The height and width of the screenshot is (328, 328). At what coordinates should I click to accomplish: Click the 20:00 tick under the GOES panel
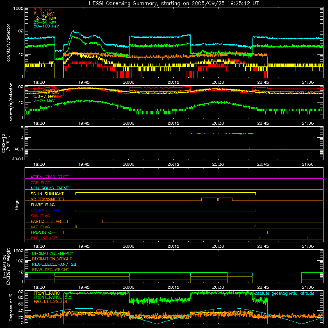(128, 164)
